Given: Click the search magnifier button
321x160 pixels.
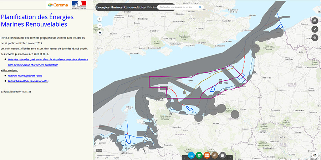Looking at the screenshot, I should click(x=200, y=7).
